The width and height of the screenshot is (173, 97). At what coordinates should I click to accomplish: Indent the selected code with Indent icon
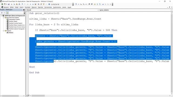[x=89, y=4]
